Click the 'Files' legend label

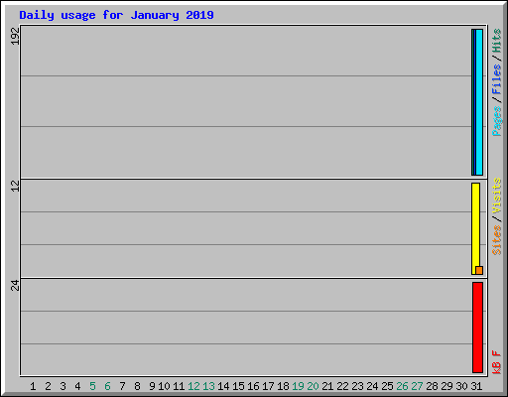497,78
